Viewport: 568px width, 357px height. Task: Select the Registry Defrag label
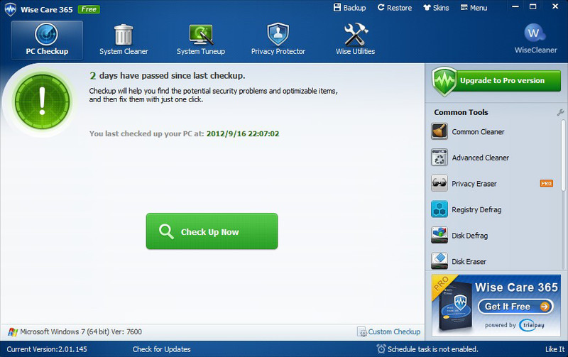coord(476,209)
